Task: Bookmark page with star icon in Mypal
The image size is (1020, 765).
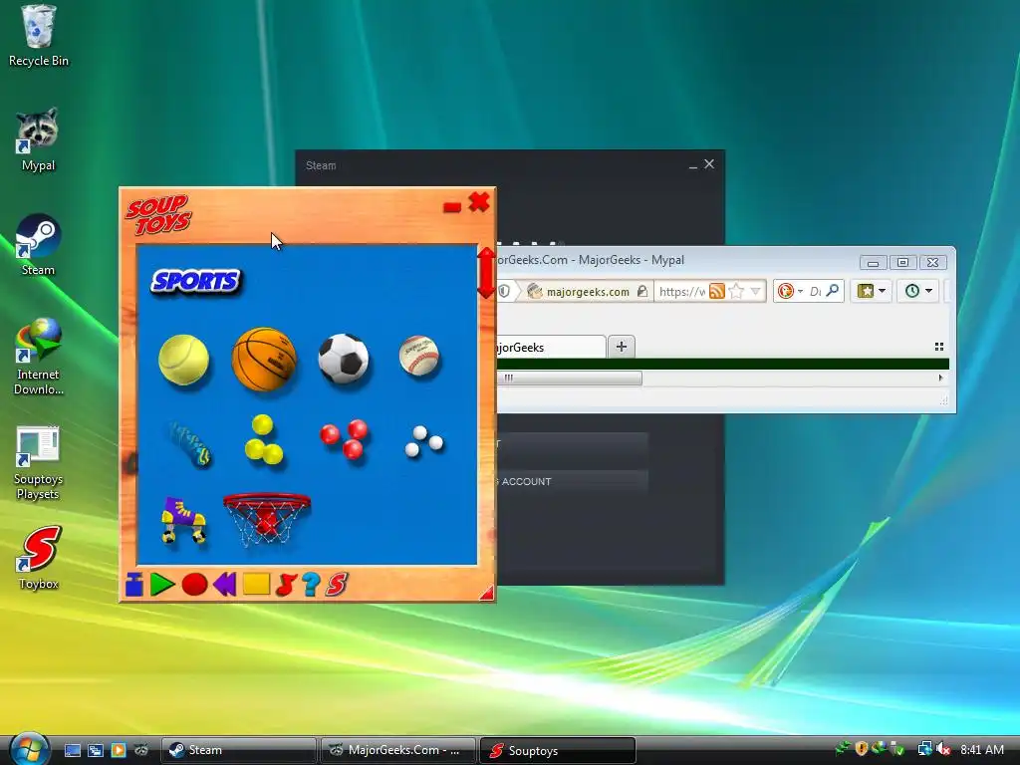Action: (x=736, y=291)
